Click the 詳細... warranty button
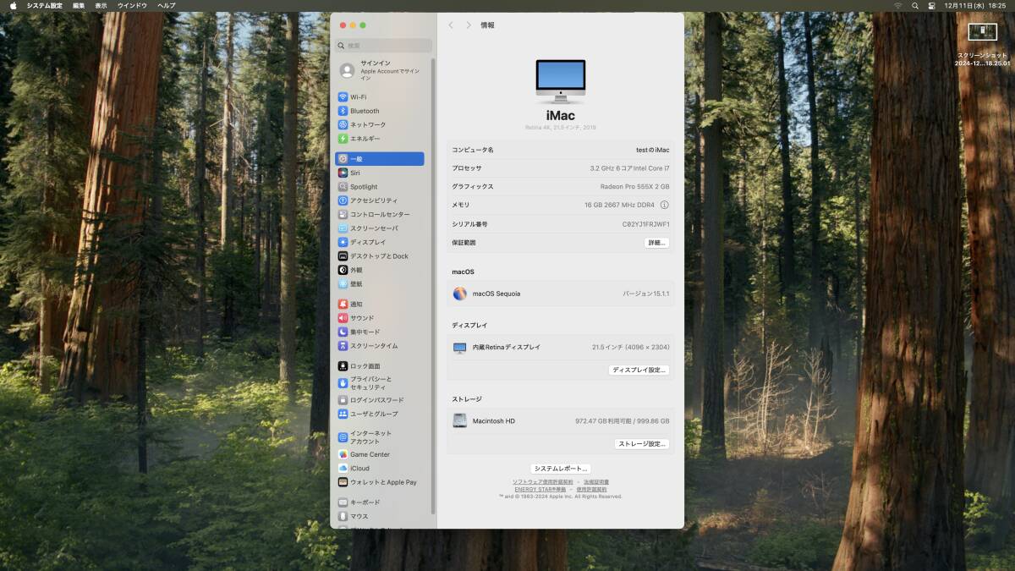The width and height of the screenshot is (1015, 571). click(x=656, y=243)
